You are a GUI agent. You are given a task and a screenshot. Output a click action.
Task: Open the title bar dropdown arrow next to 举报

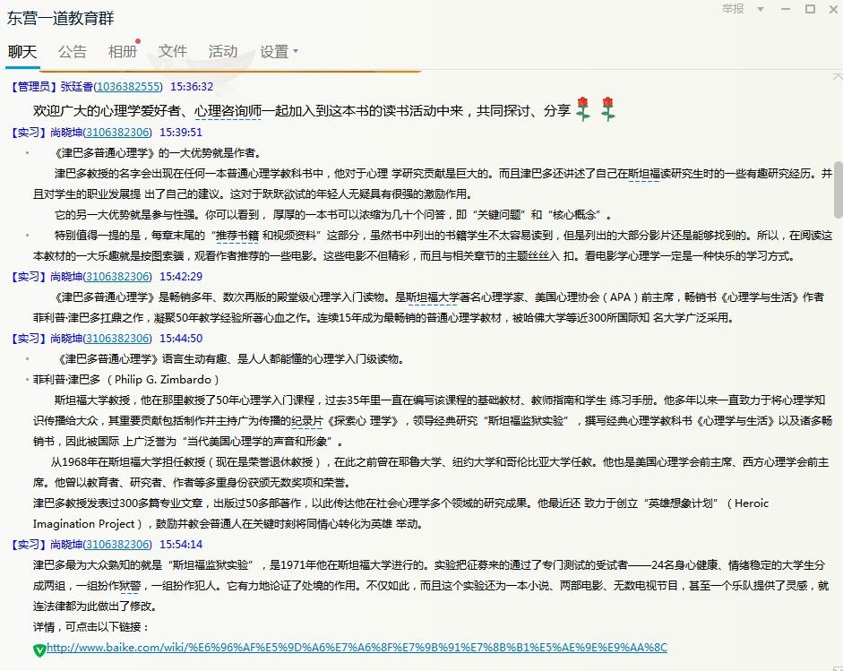pyautogui.click(x=761, y=9)
